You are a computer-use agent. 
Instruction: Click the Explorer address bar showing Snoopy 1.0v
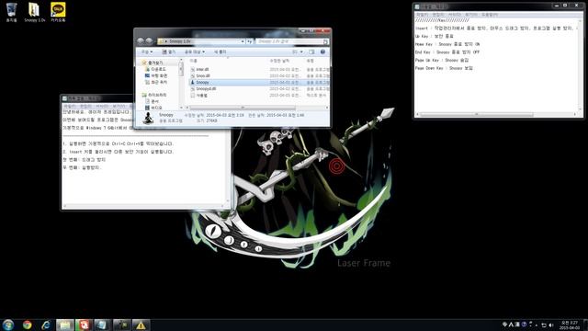coord(202,41)
